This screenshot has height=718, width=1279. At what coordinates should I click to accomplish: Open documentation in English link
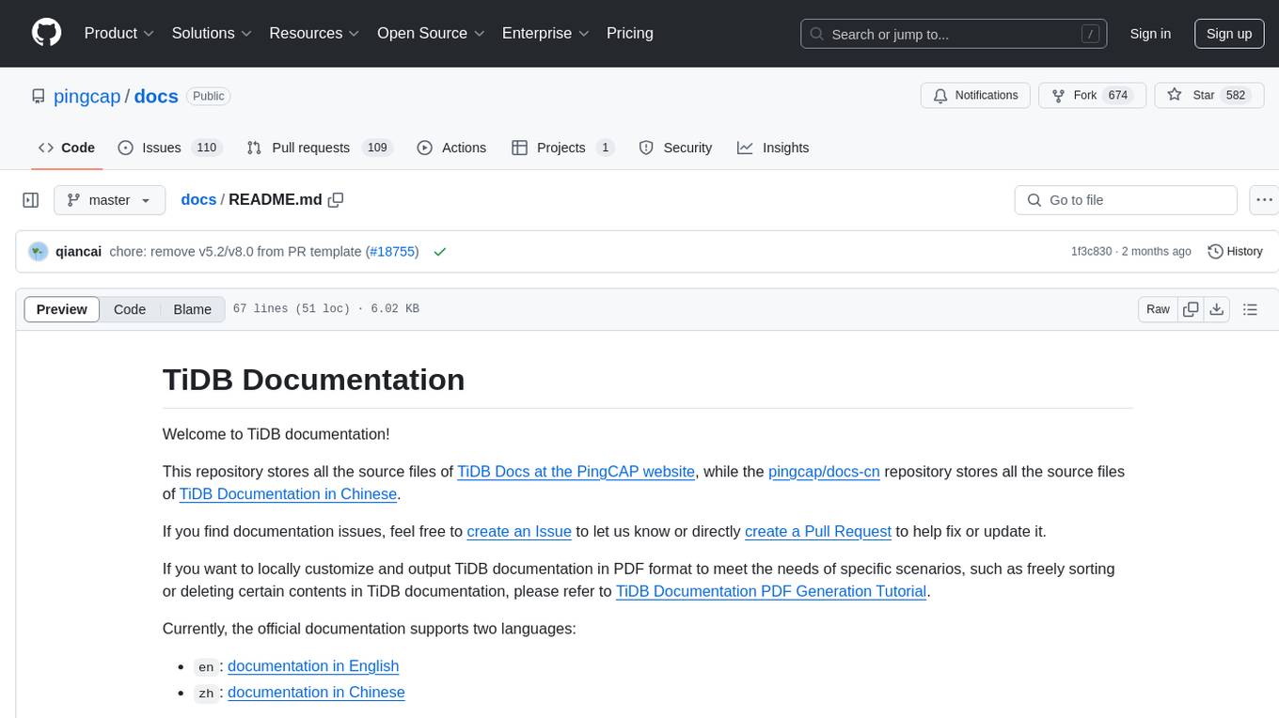coord(313,665)
